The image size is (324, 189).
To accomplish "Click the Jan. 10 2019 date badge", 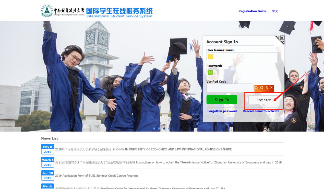I will coord(47,176).
